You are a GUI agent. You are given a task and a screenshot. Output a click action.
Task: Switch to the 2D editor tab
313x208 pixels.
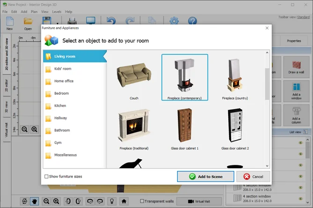click(x=7, y=85)
